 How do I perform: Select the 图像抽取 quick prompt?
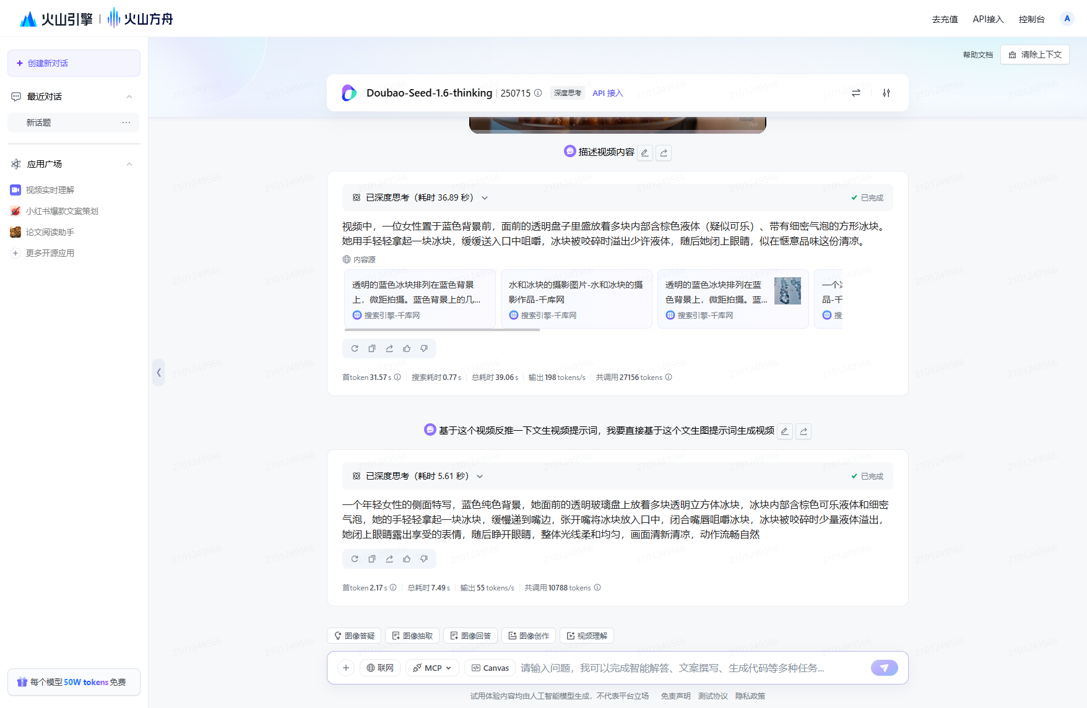pos(412,636)
